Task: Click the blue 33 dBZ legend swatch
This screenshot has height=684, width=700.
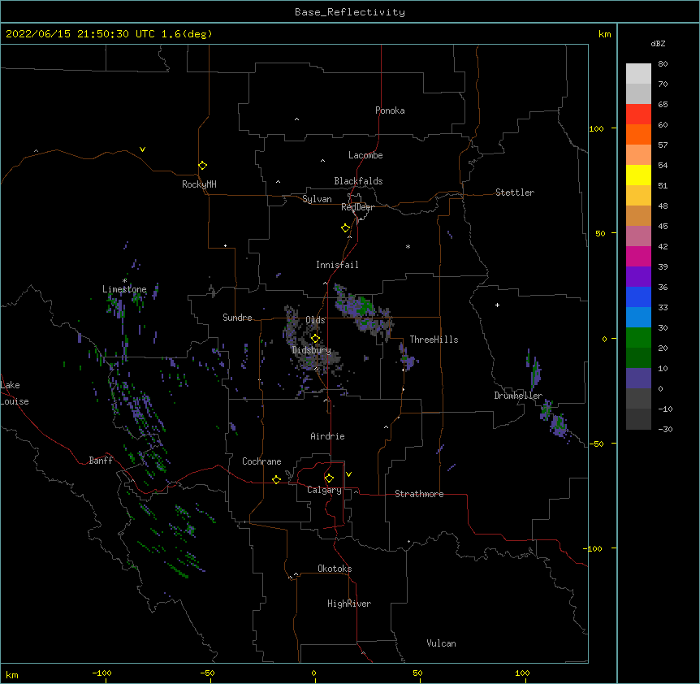Action: tap(638, 297)
